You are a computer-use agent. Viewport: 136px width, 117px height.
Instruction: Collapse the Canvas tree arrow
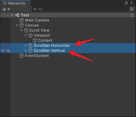point(17,25)
